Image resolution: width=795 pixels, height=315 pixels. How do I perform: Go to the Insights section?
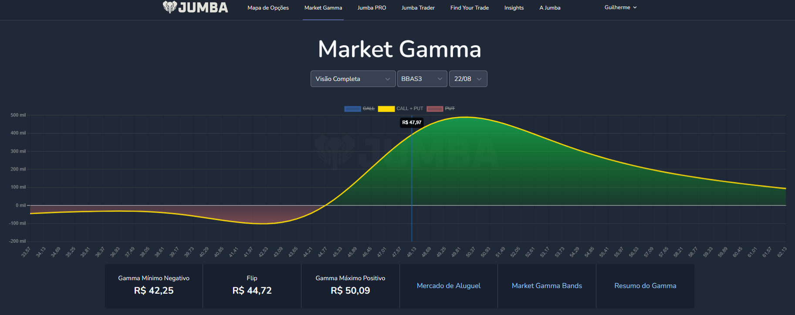(x=514, y=8)
